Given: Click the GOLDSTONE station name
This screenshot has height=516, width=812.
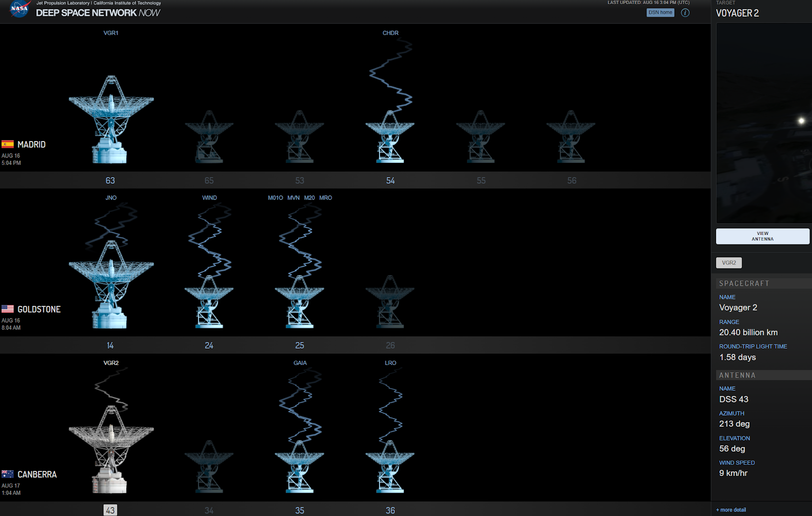Looking at the screenshot, I should click(x=39, y=309).
